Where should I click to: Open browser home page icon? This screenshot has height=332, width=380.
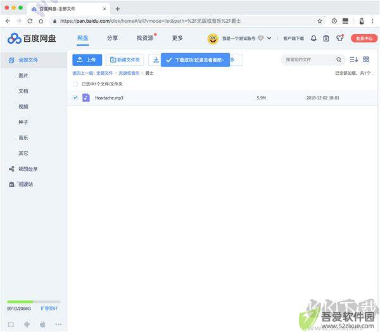[41, 21]
